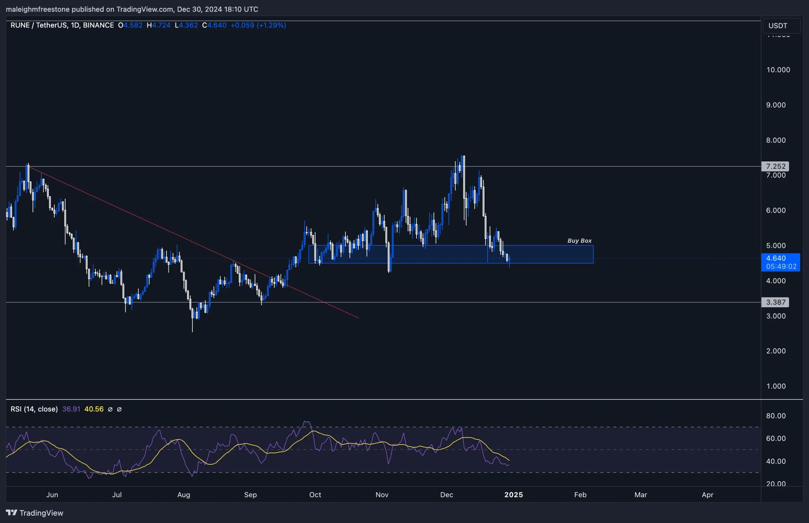Click the 7.252 resistance price label
This screenshot has height=523, width=809.
(x=776, y=166)
